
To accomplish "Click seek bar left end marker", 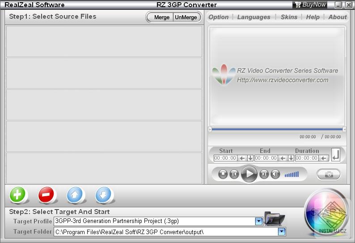I will (x=210, y=129).
